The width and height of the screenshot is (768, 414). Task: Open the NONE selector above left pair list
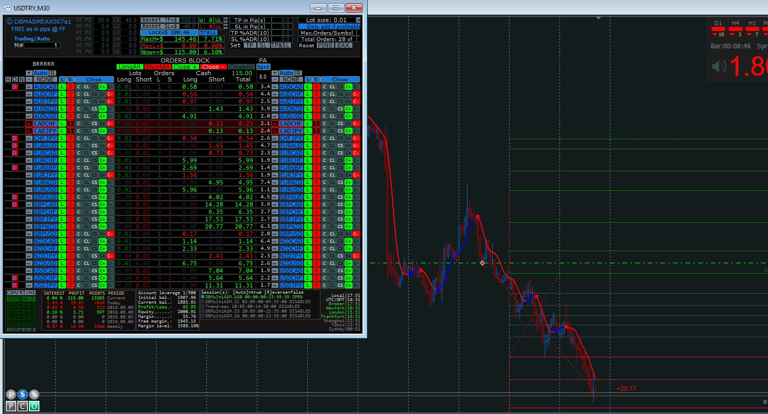coord(45,79)
